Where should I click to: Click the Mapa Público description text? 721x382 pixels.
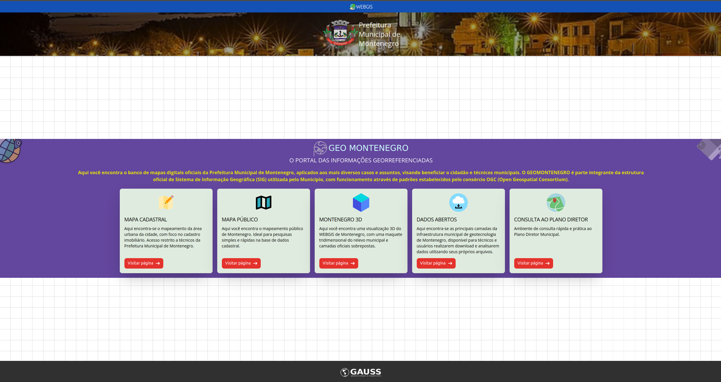[x=262, y=237]
